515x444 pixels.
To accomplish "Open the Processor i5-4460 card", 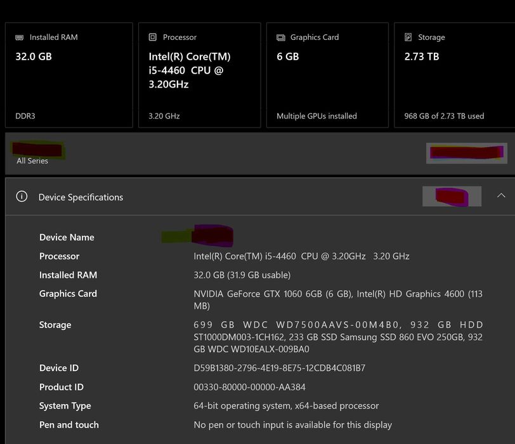I will [x=200, y=75].
